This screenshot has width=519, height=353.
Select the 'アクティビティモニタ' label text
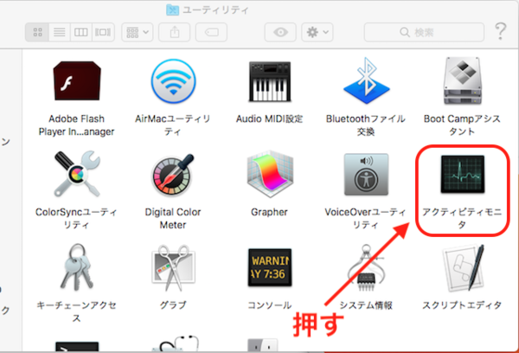tap(462, 218)
